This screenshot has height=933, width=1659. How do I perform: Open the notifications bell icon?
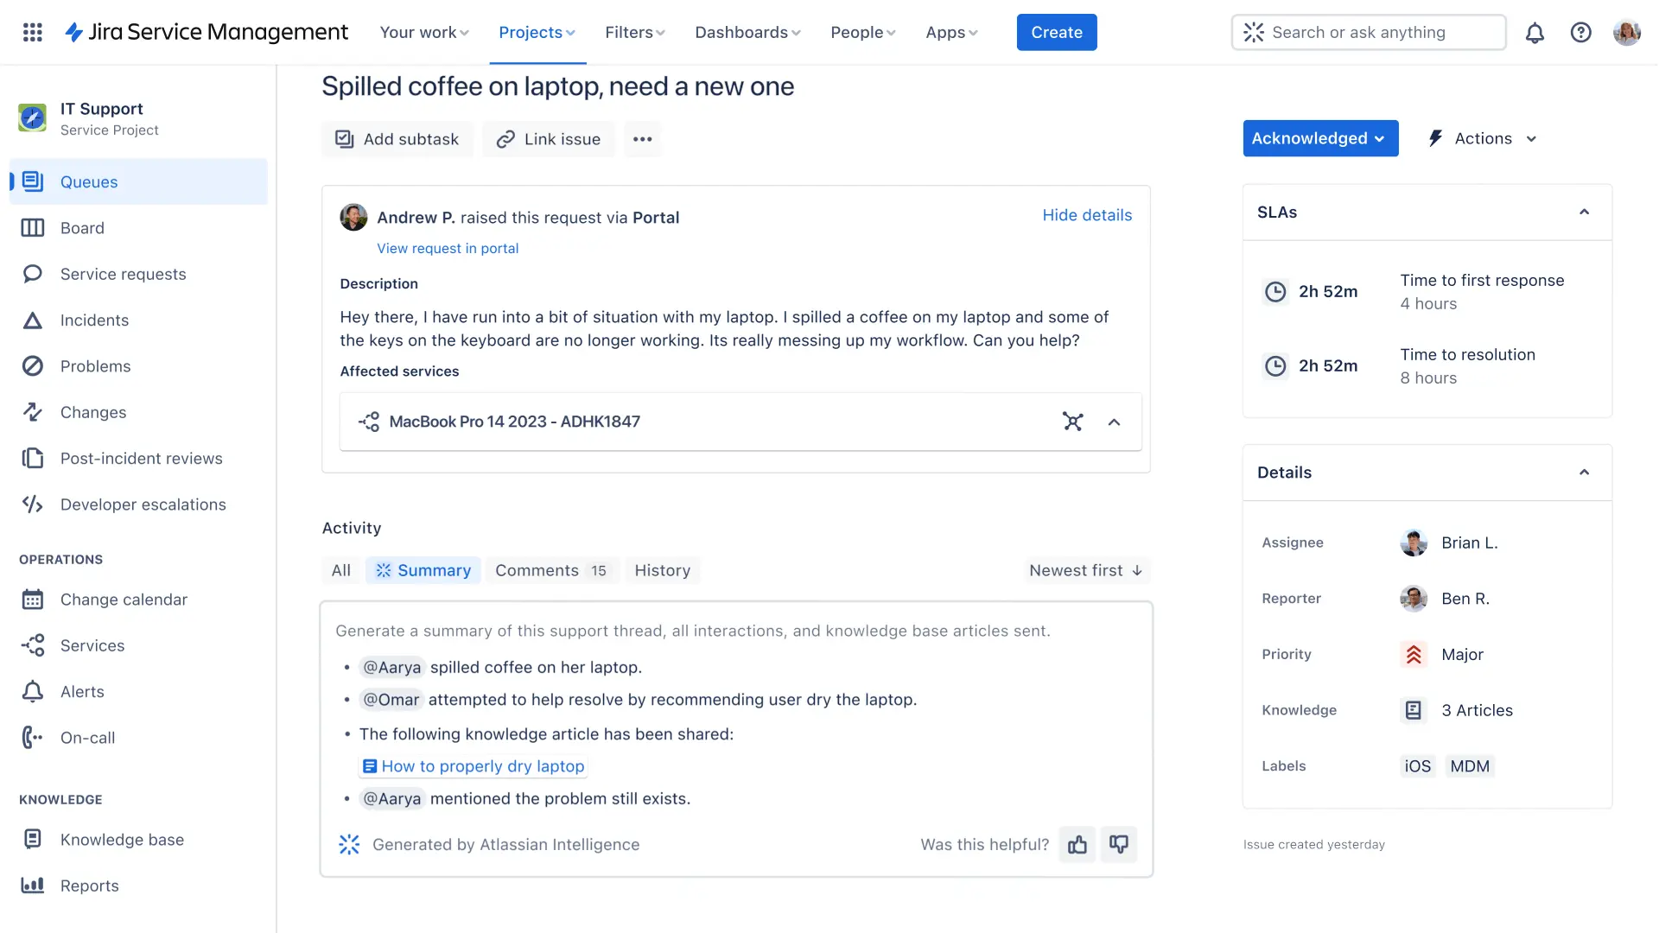[1535, 33]
